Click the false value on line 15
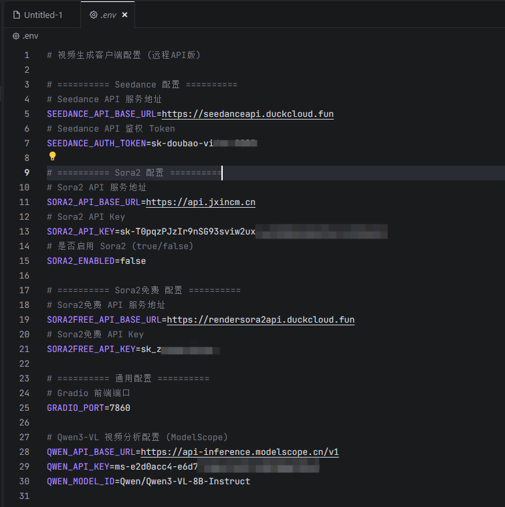 [x=133, y=261]
